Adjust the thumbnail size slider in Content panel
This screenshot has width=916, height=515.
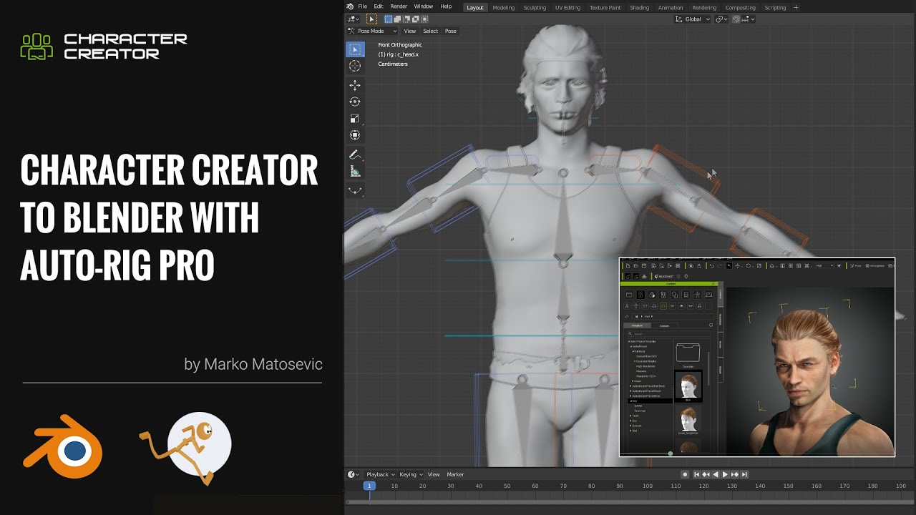tap(670, 453)
